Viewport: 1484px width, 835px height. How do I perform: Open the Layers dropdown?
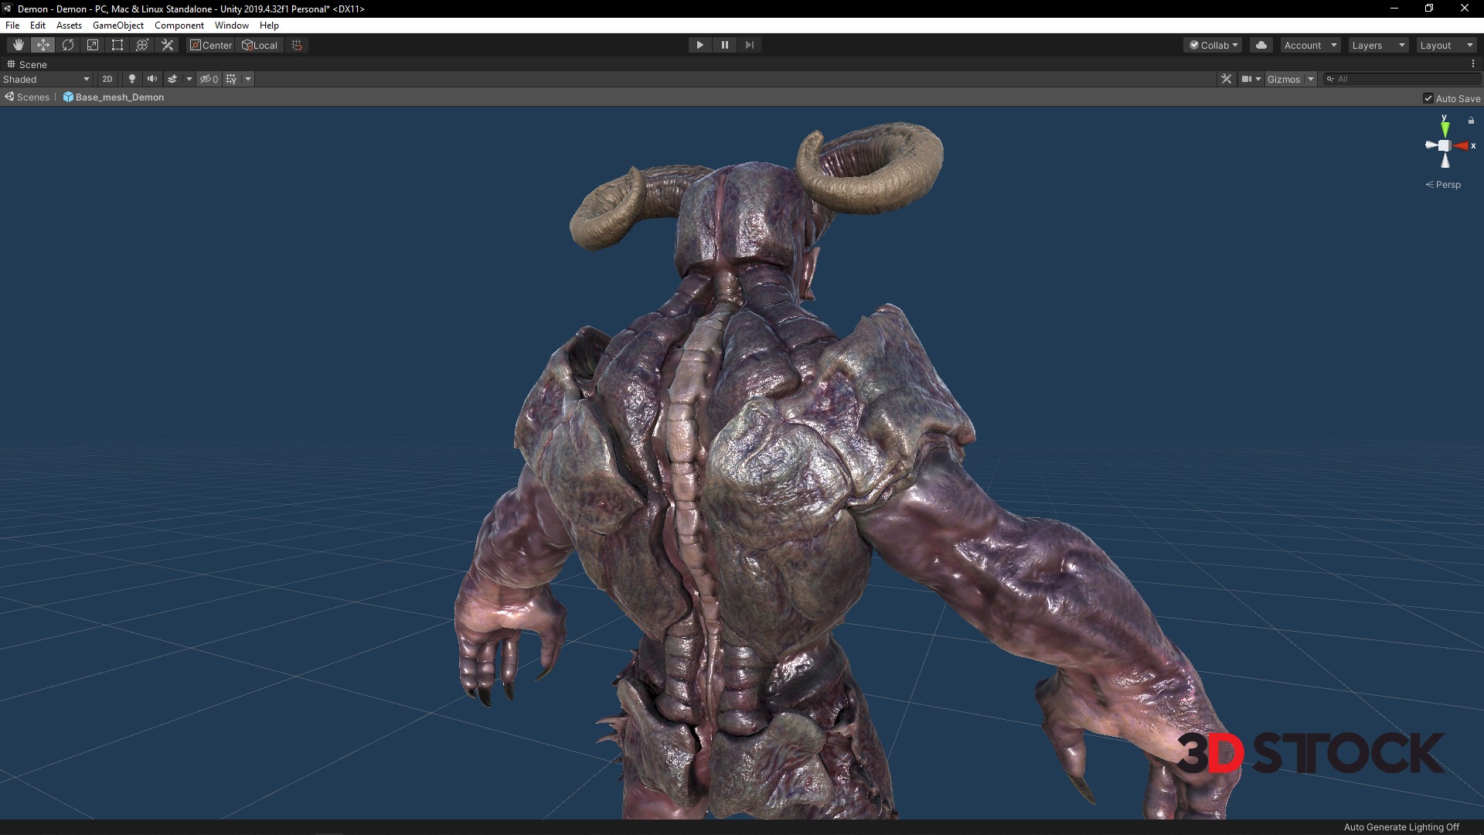pyautogui.click(x=1378, y=45)
